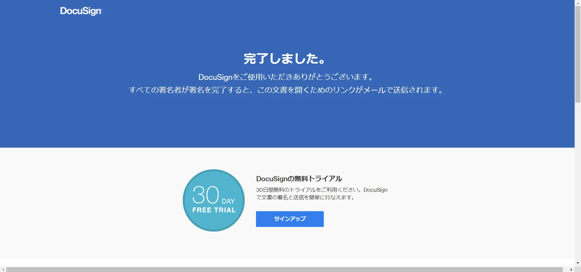The width and height of the screenshot is (581, 272).
Task: Click the horizontal scrollbar thumb
Action: [284, 269]
